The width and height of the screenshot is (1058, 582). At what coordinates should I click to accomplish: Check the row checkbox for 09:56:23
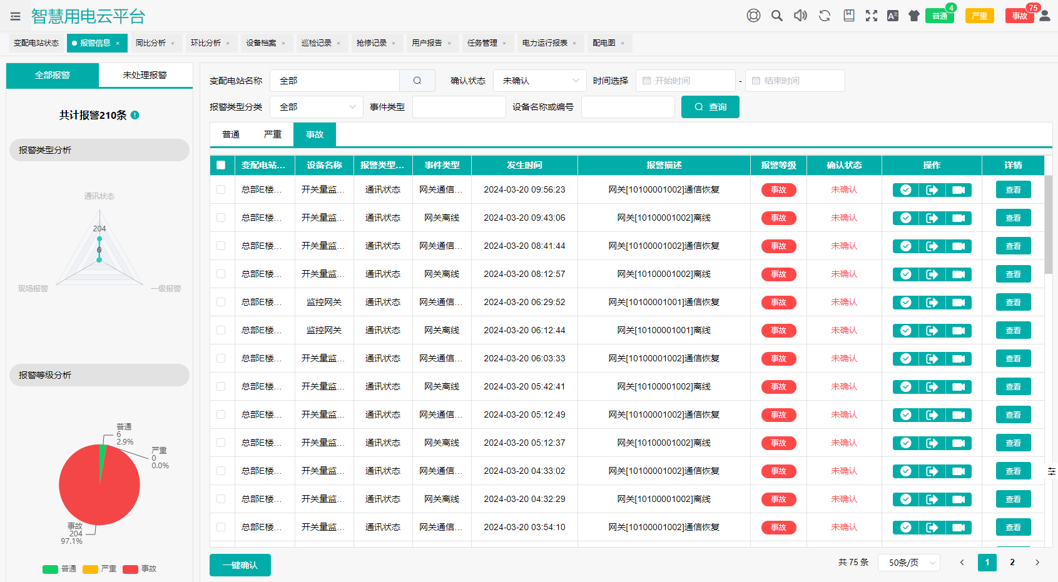pos(221,189)
